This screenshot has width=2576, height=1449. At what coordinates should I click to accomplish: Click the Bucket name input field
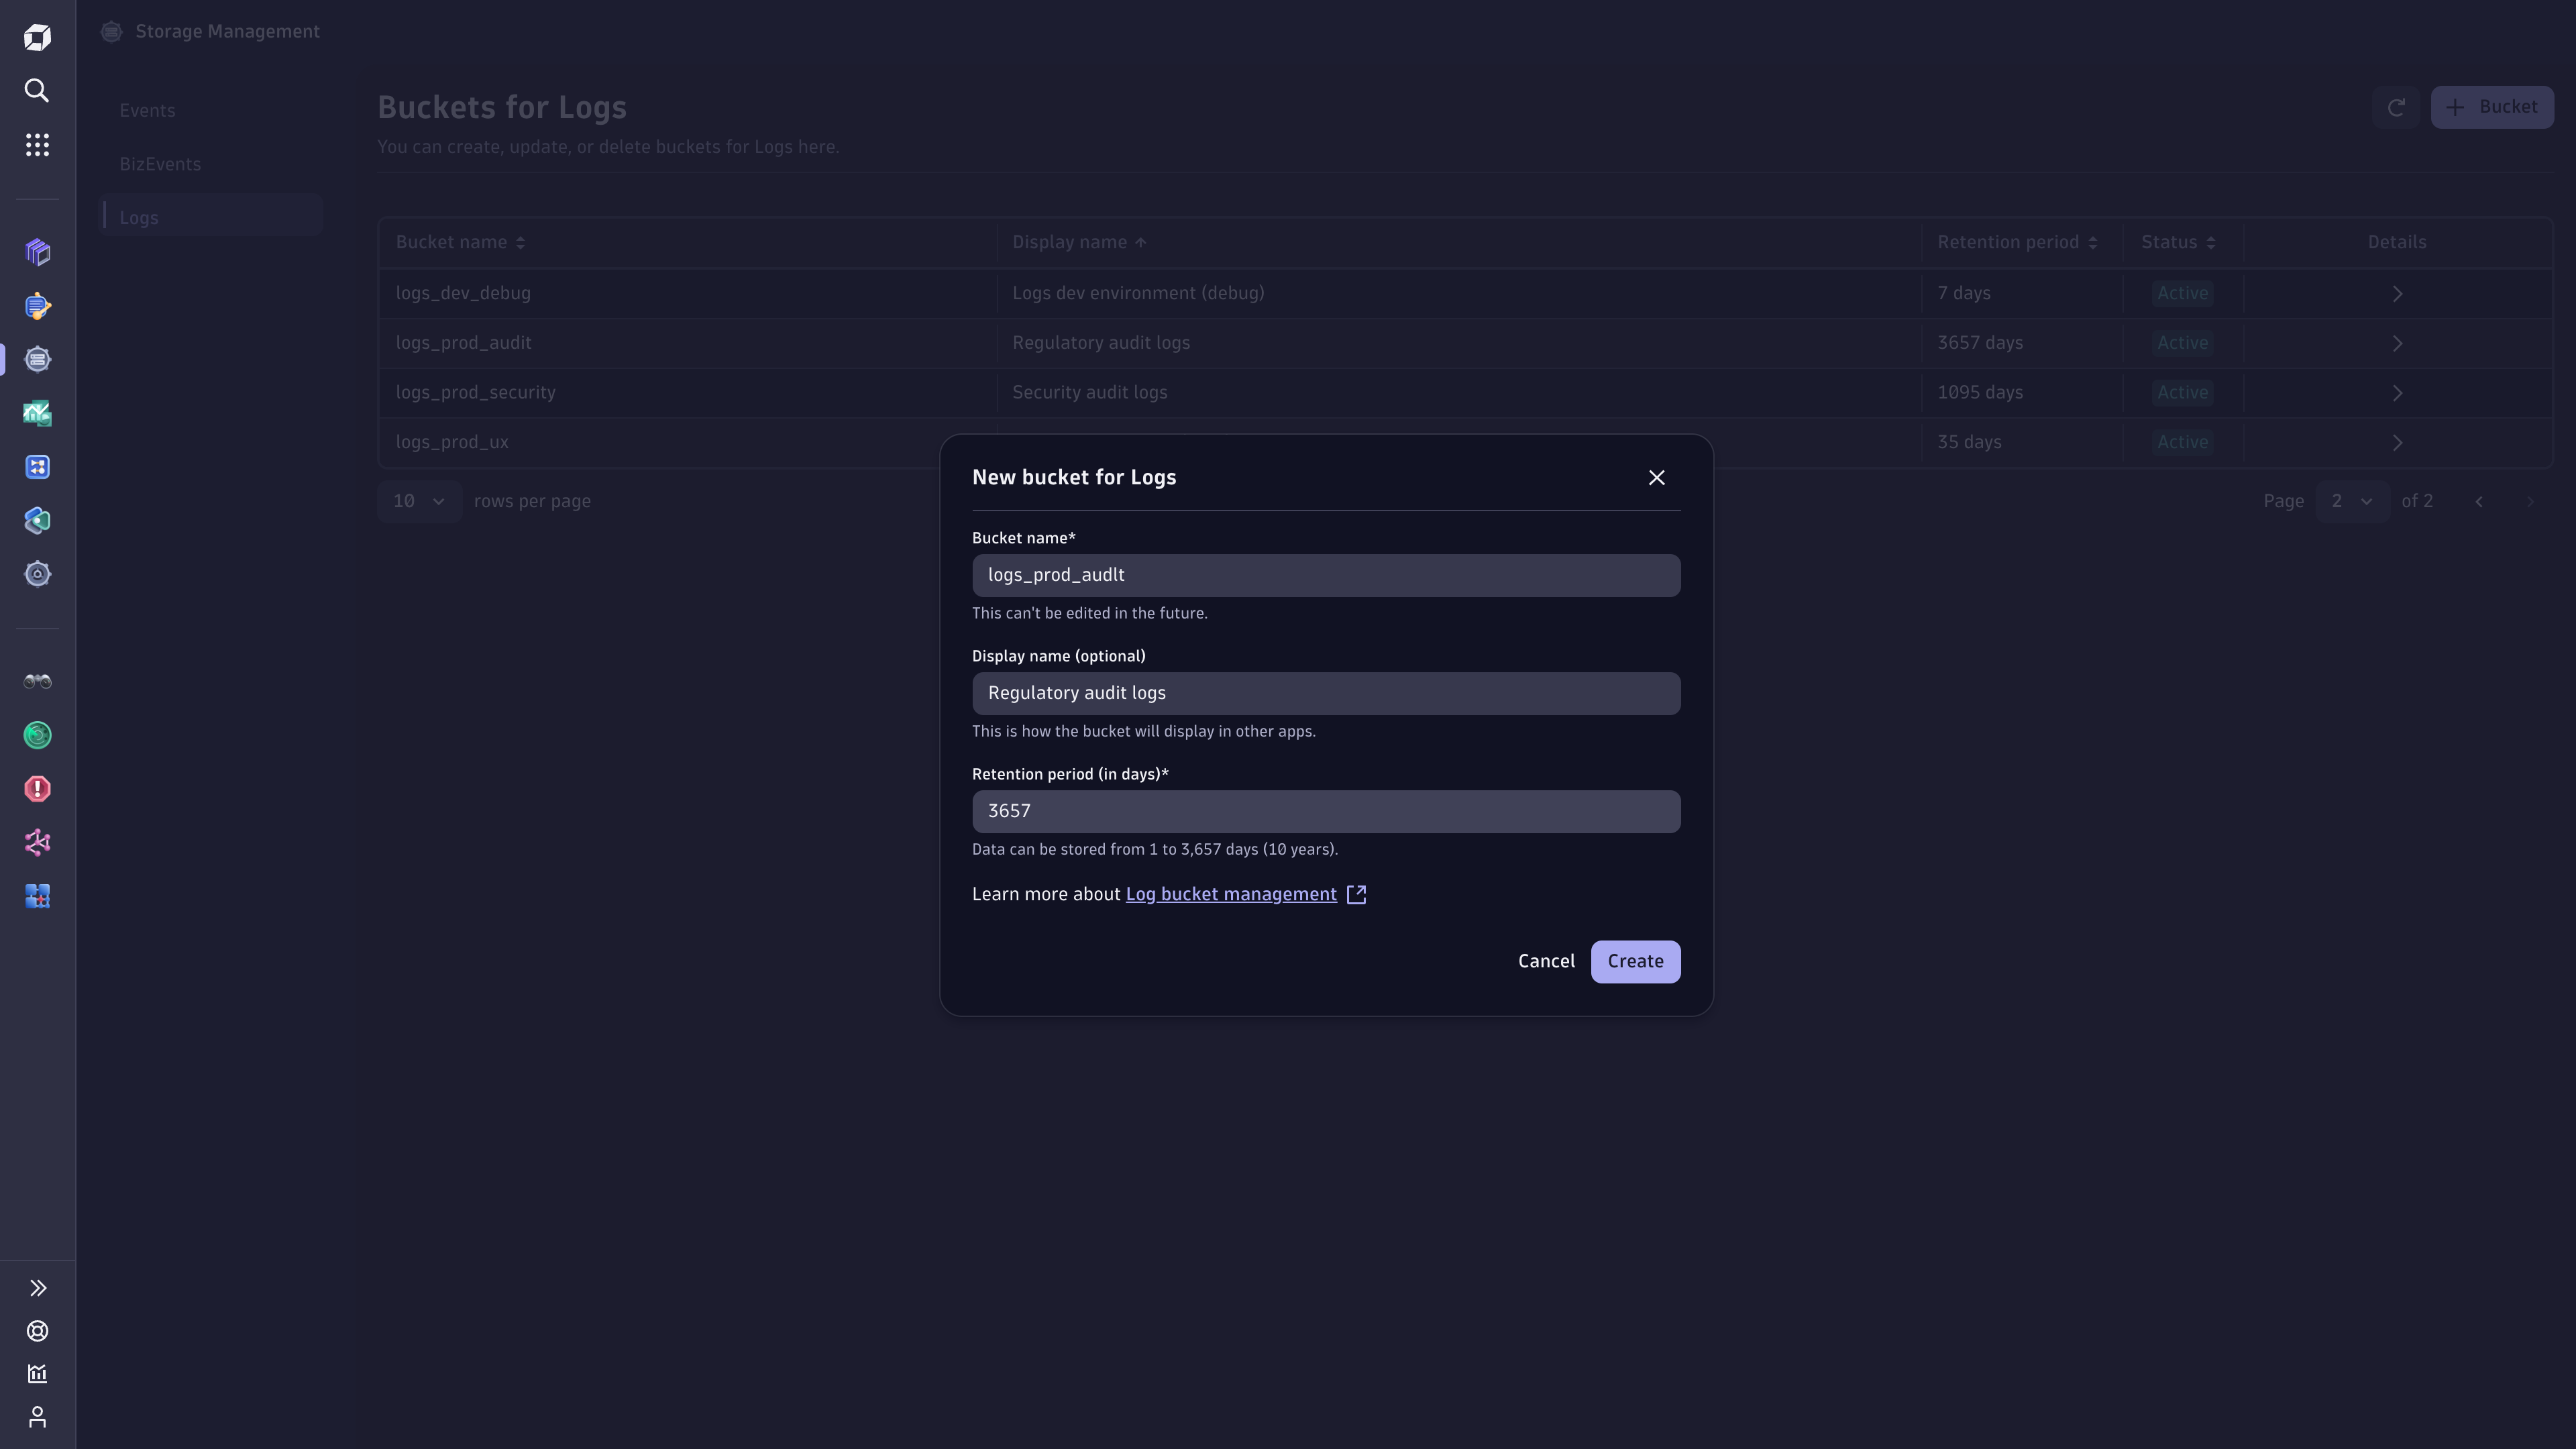click(1325, 576)
